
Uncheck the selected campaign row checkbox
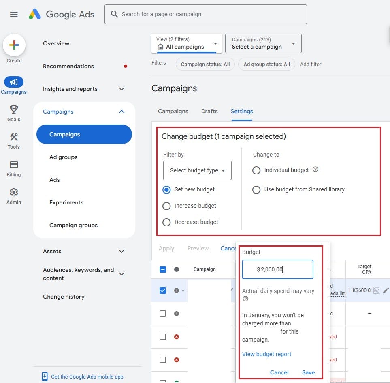[x=163, y=290]
